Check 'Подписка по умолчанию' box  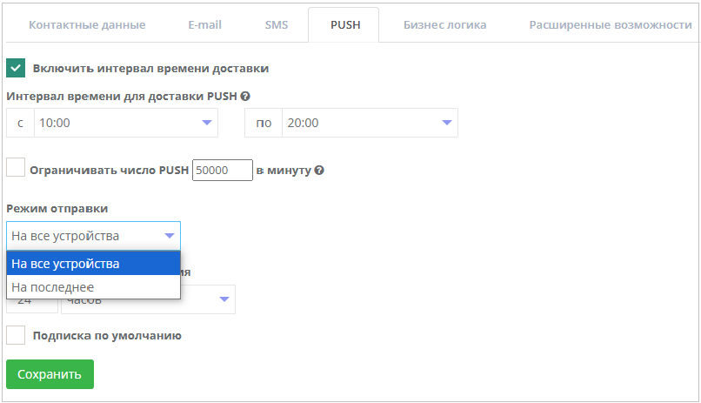(16, 335)
